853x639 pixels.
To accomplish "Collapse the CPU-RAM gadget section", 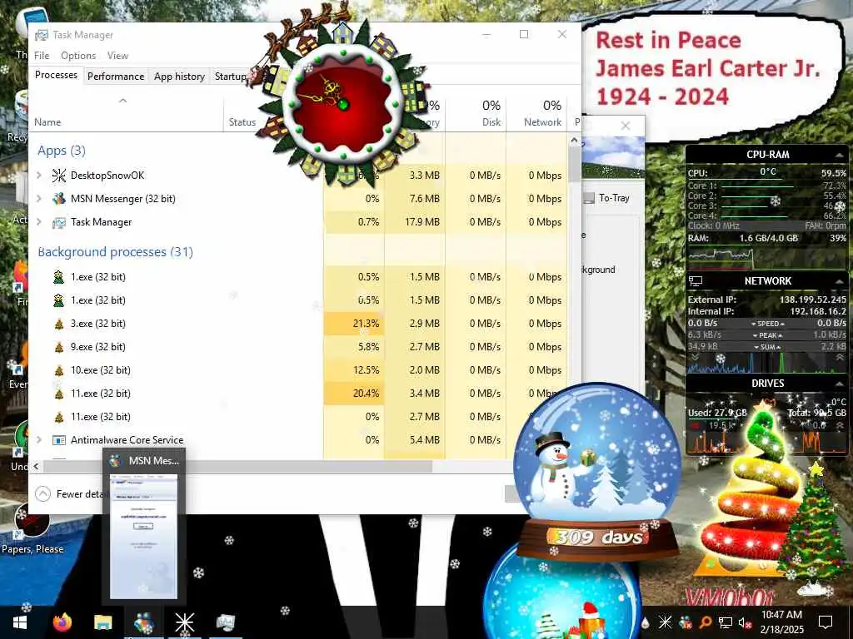I will (840, 155).
